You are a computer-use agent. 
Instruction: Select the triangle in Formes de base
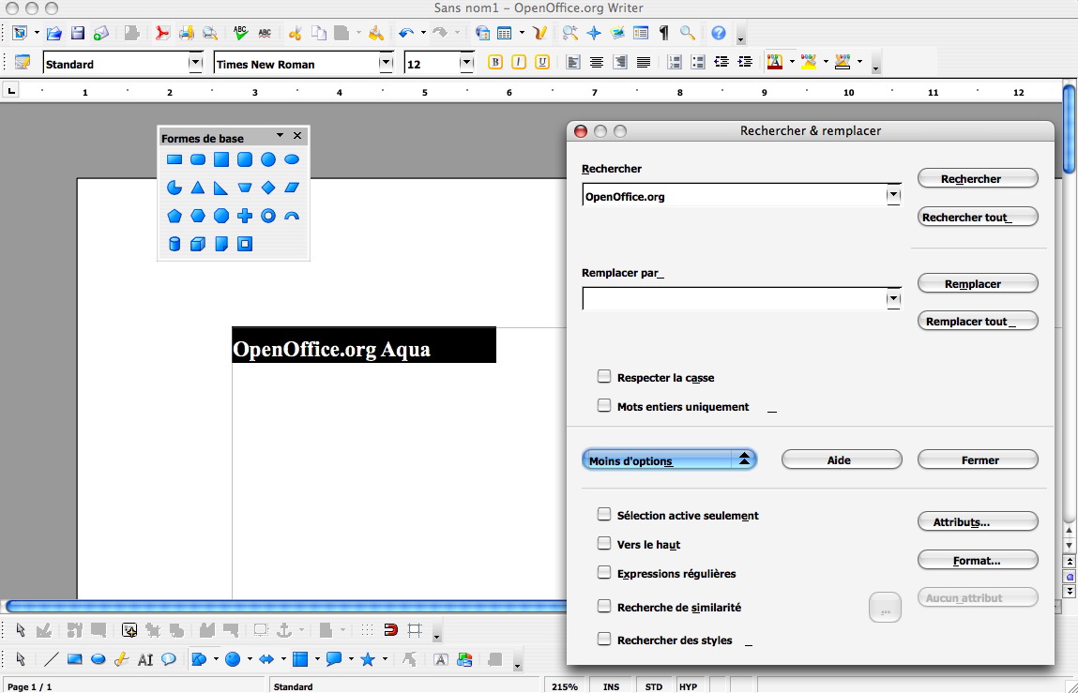click(197, 187)
